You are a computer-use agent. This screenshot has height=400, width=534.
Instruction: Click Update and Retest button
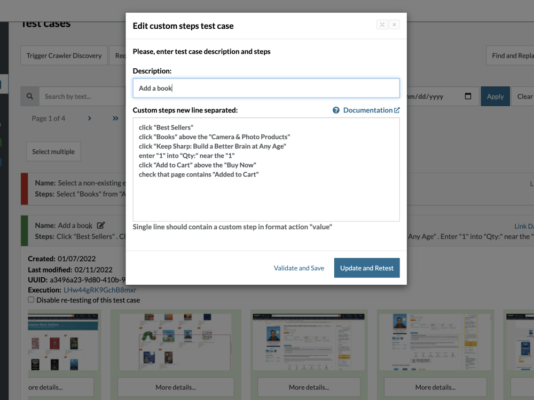click(367, 268)
